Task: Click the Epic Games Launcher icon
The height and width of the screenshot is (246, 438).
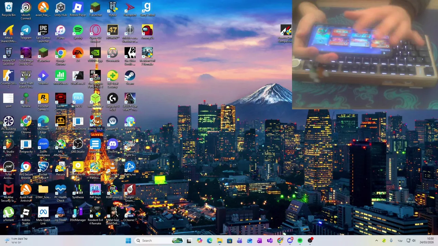Action: (43, 34)
